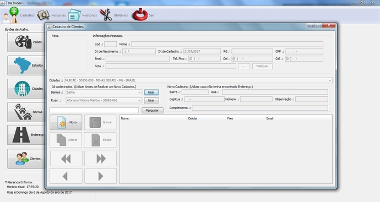The image size is (380, 202).
Task: Click the Foto path input field
Action: point(171,66)
